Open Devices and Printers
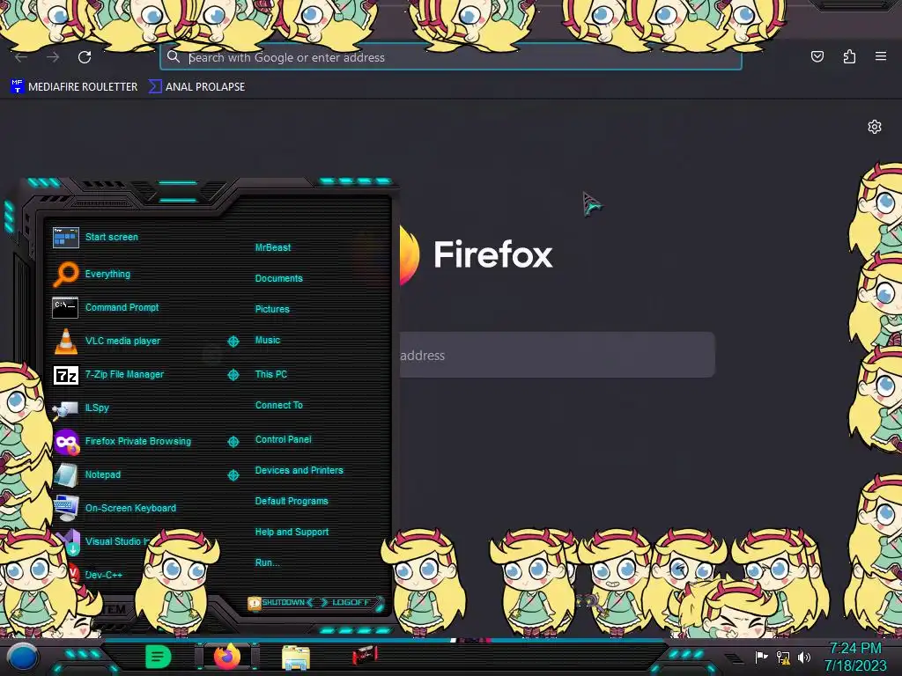Screen dimensions: 902x676 tap(299, 470)
